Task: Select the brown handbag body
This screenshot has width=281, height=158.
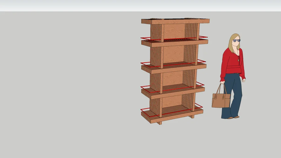Action: (221, 101)
